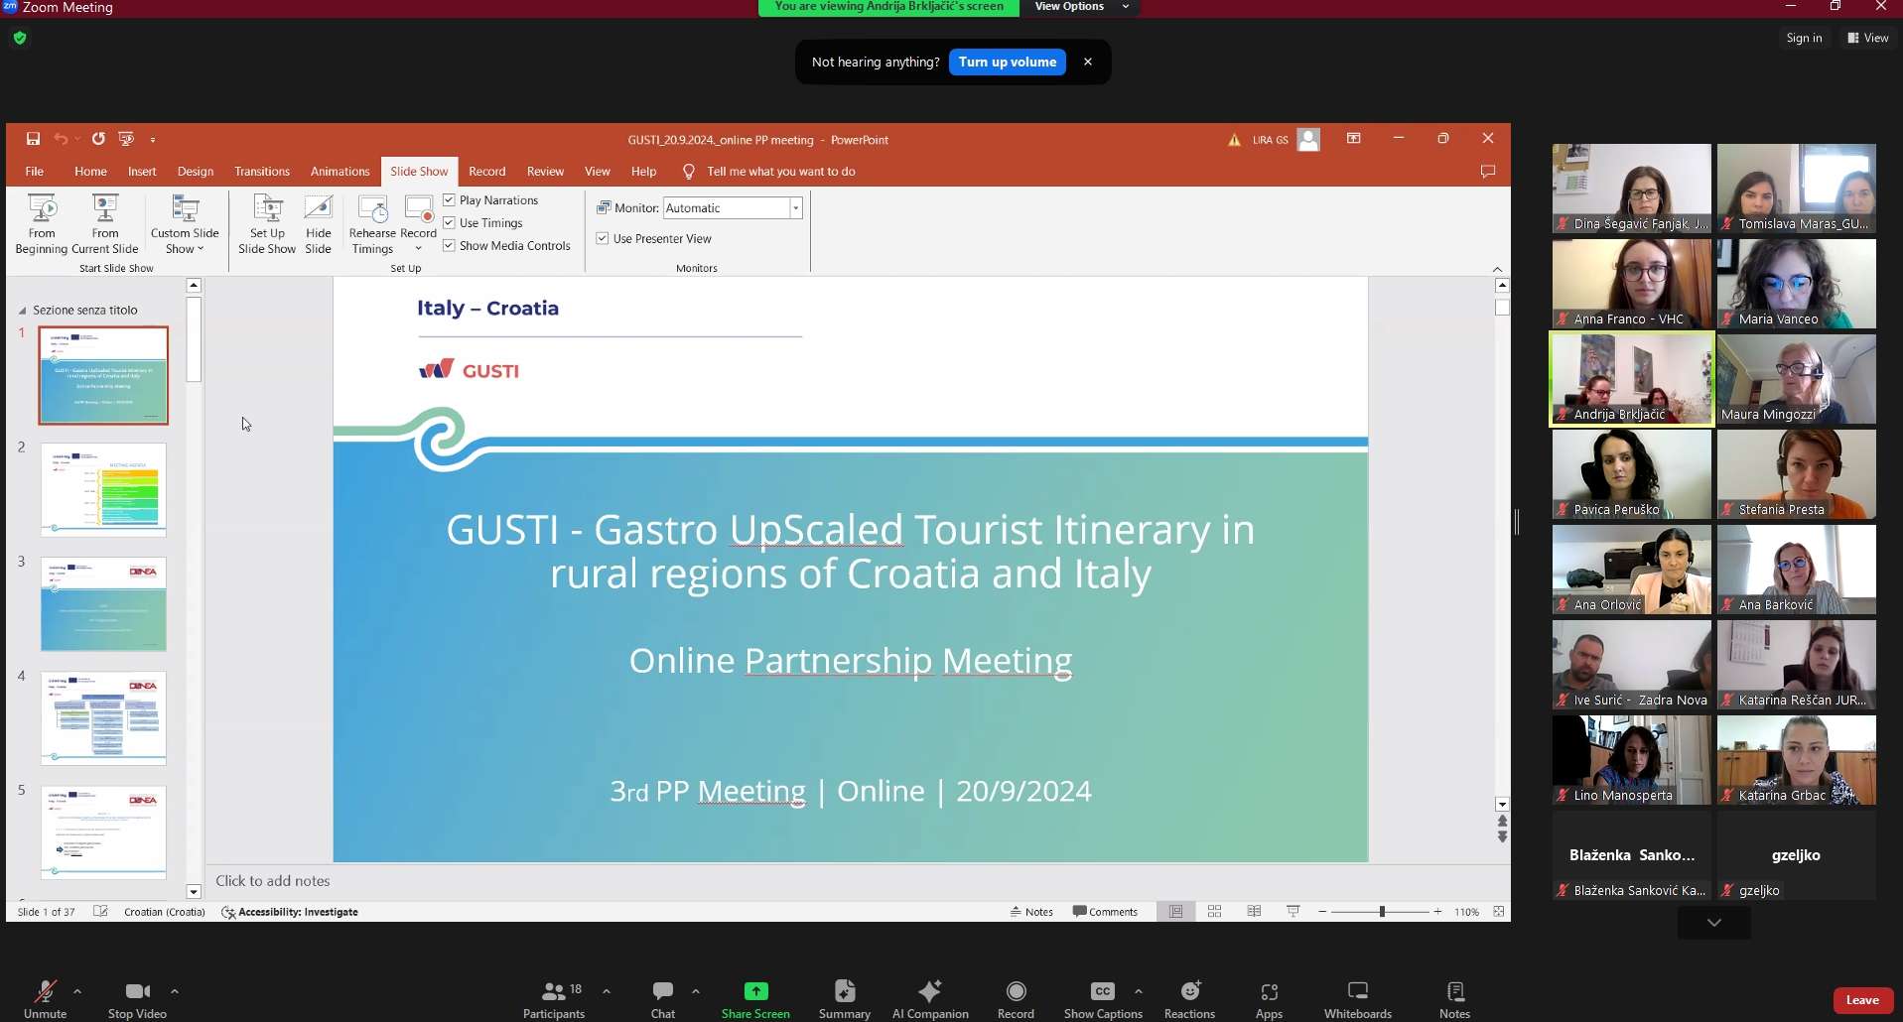Screen dimensions: 1903x1022
Task: Toggle Use Timings checkbox
Action: (x=449, y=222)
